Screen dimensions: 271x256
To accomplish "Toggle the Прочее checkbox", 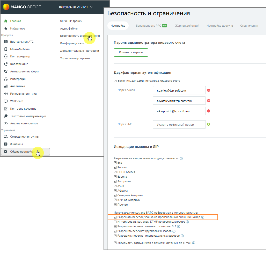I will point(115,205).
